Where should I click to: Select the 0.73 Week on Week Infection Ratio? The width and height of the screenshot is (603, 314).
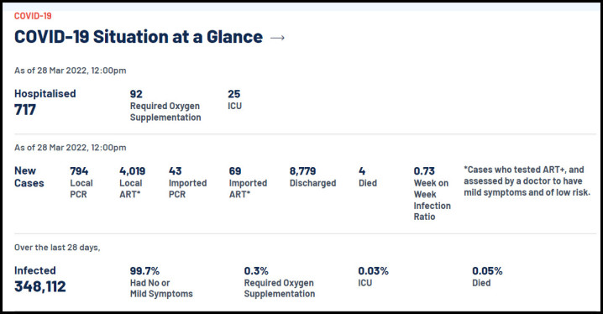click(433, 194)
